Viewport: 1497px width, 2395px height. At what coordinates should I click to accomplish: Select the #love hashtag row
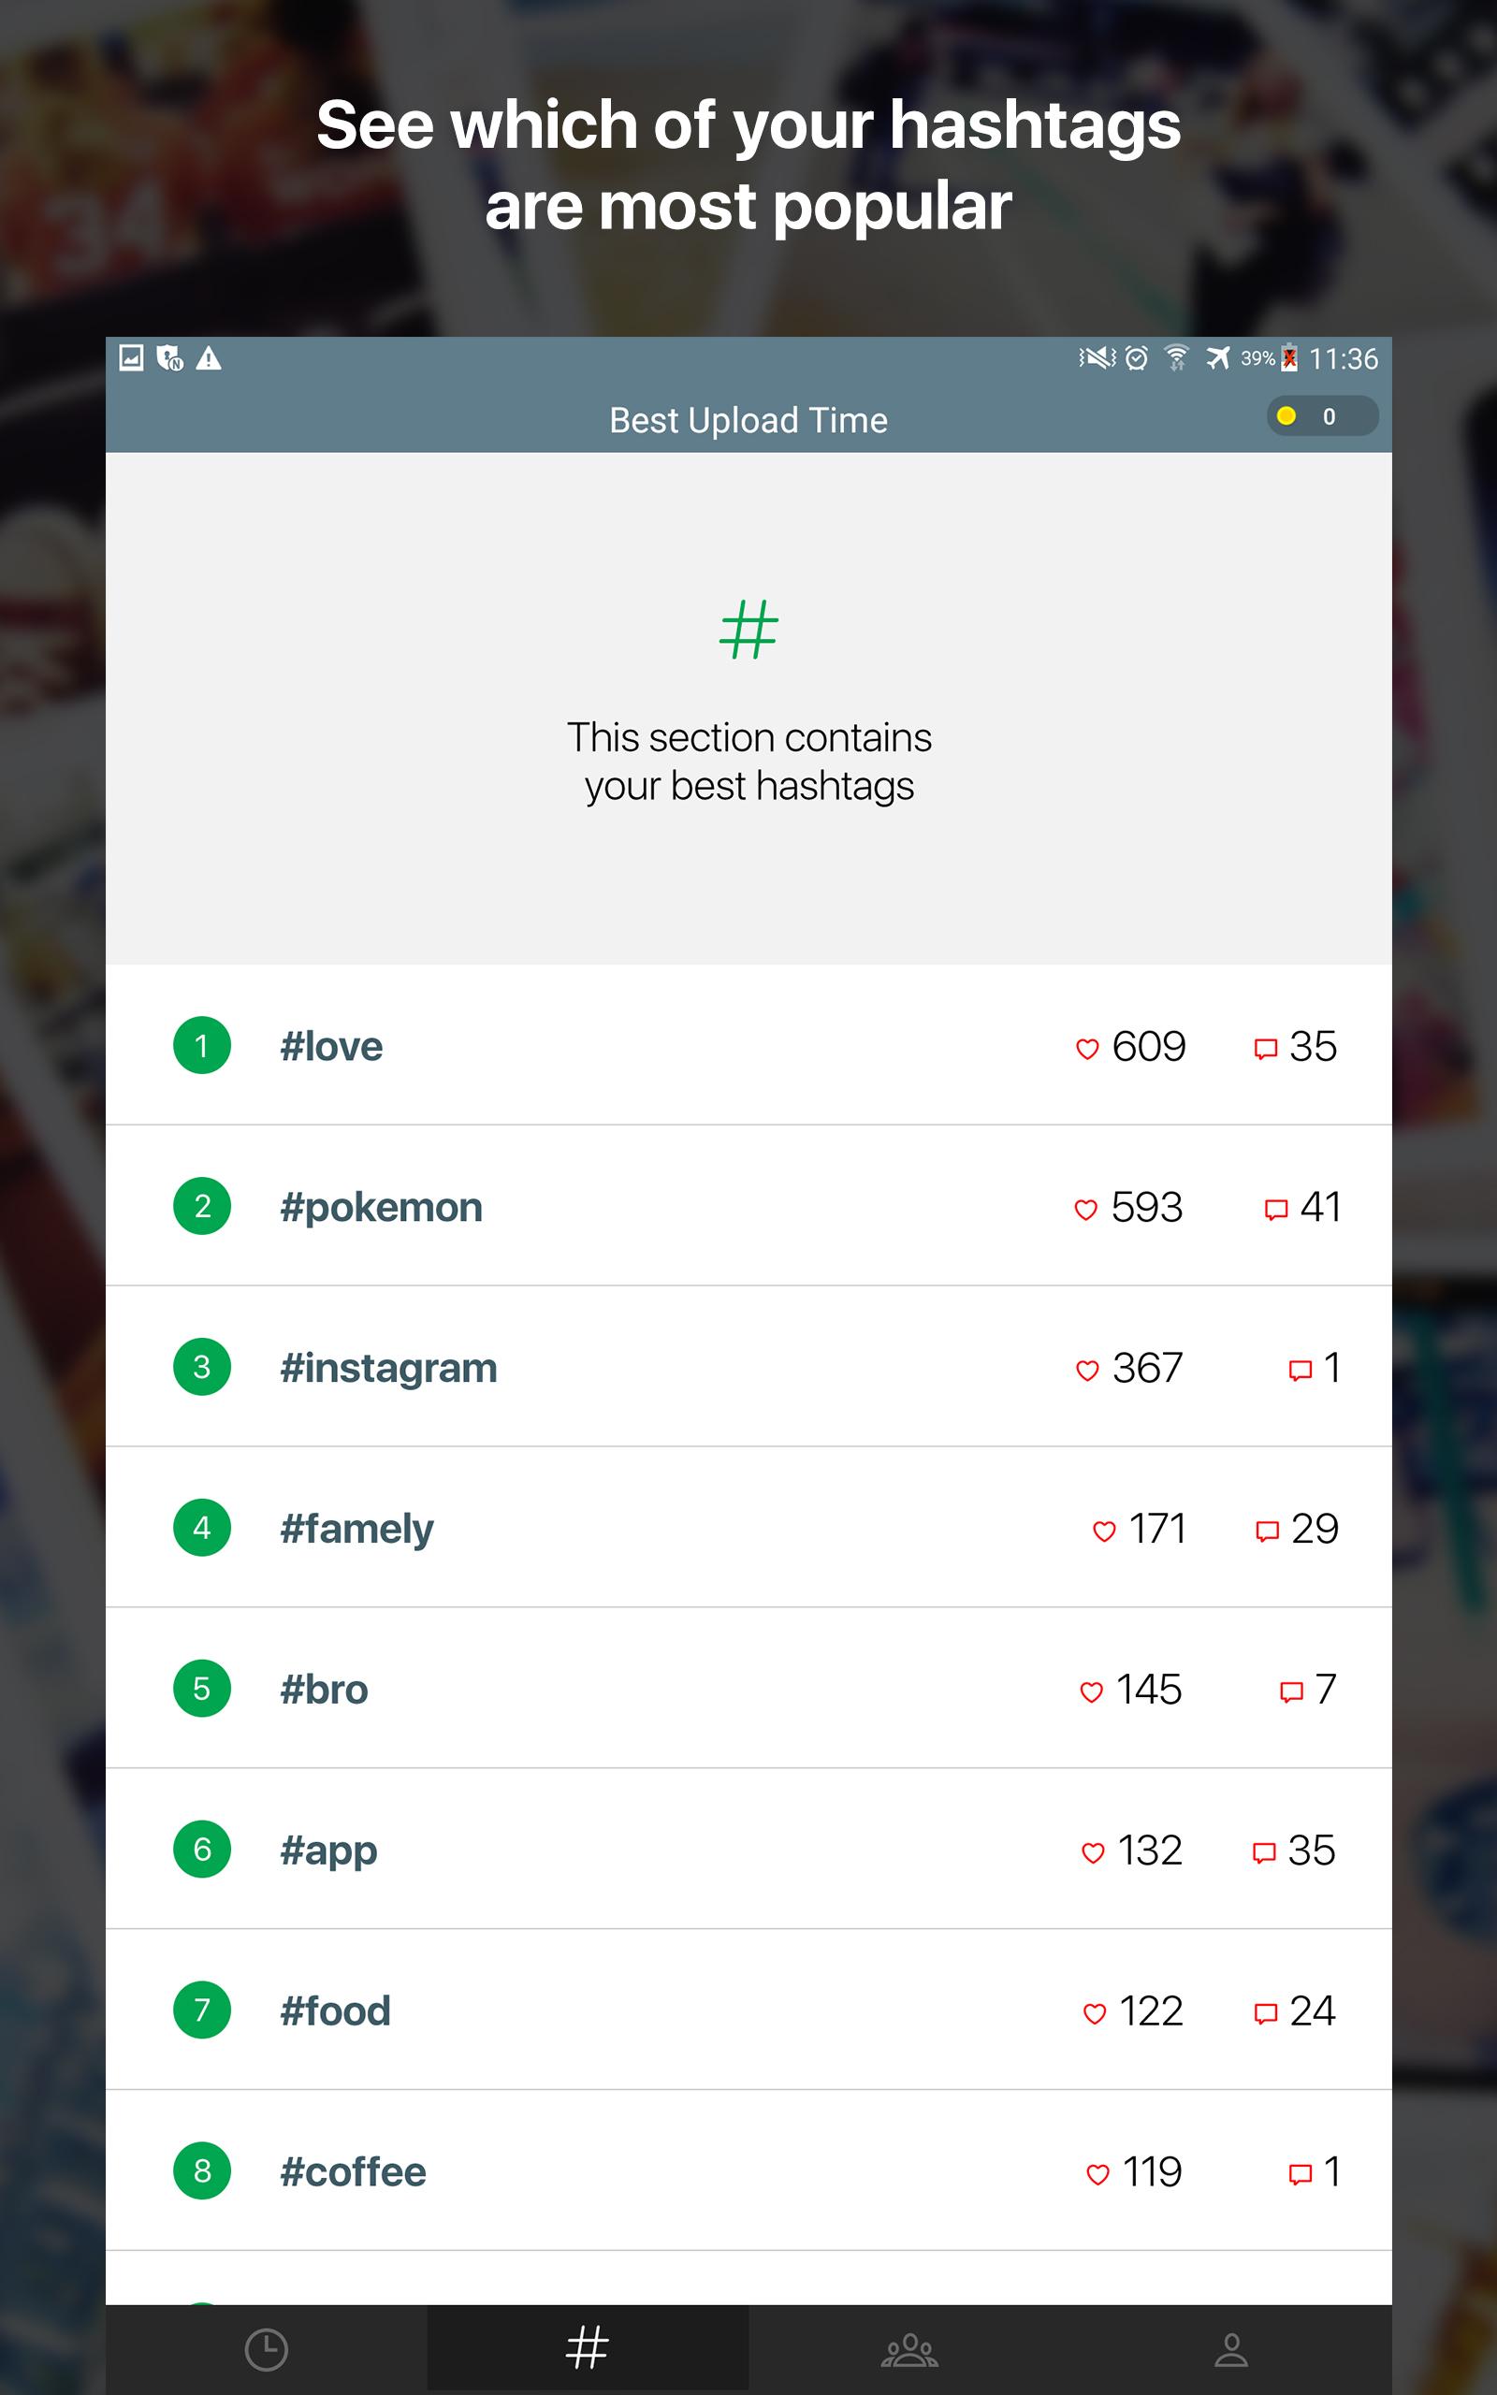click(x=331, y=1046)
